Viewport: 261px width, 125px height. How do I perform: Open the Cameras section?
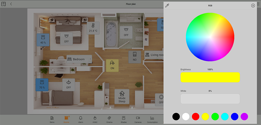(138, 119)
